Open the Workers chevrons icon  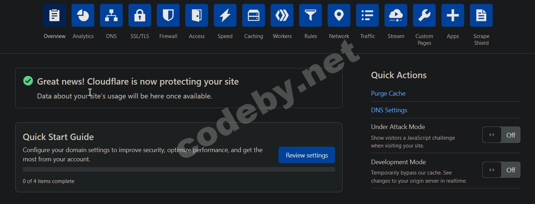click(282, 15)
